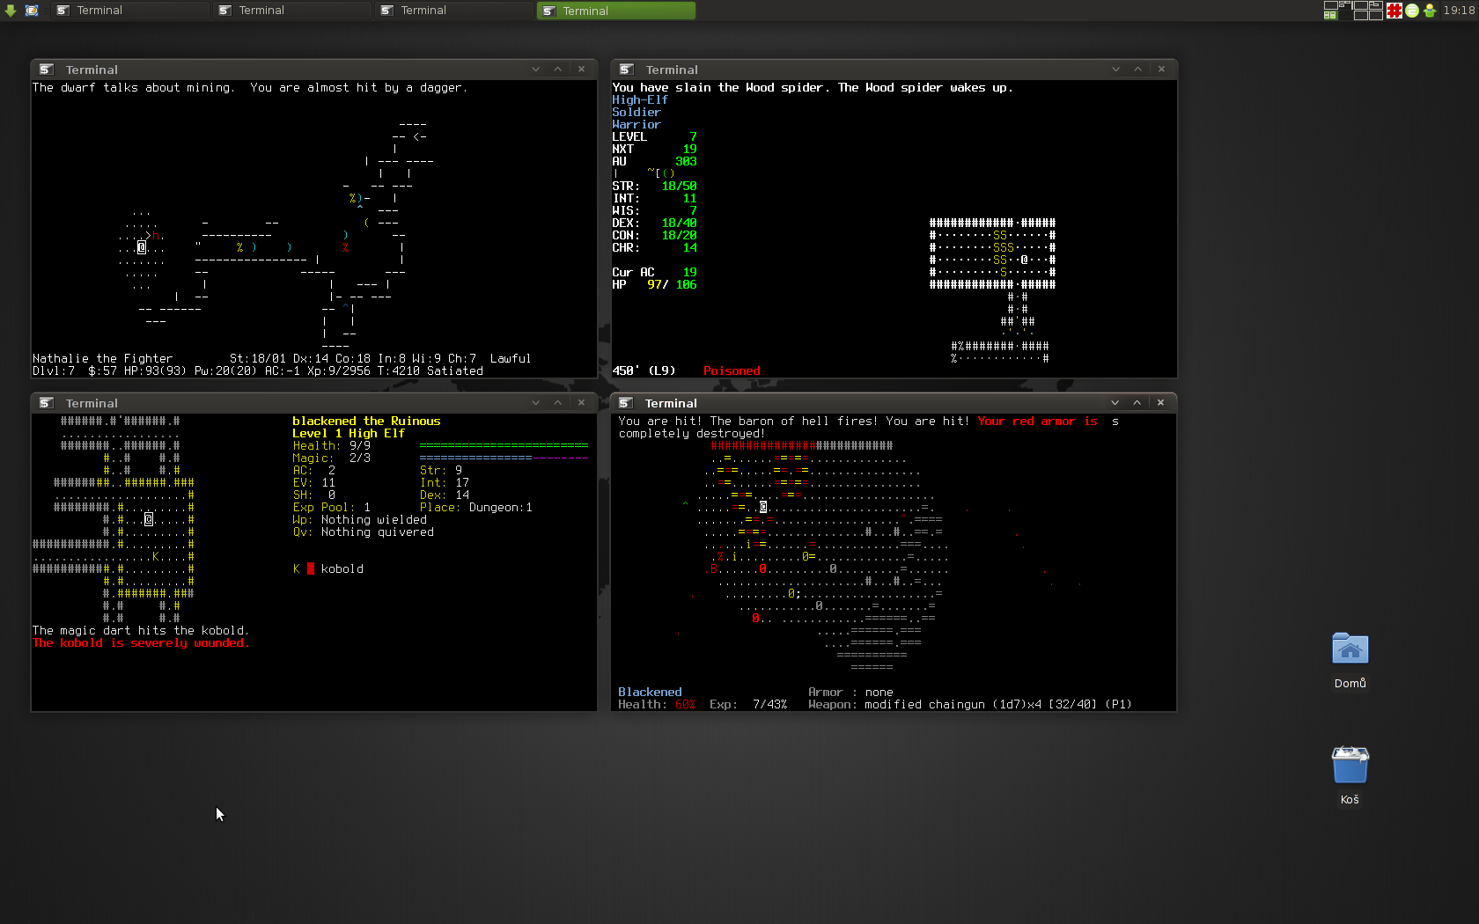Click the red hash tray icon
Image resolution: width=1479 pixels, height=924 pixels.
click(1394, 11)
